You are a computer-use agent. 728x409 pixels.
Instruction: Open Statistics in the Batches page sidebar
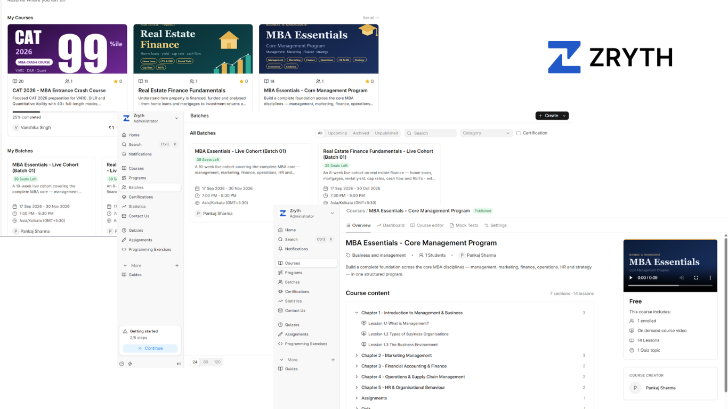[x=137, y=207]
